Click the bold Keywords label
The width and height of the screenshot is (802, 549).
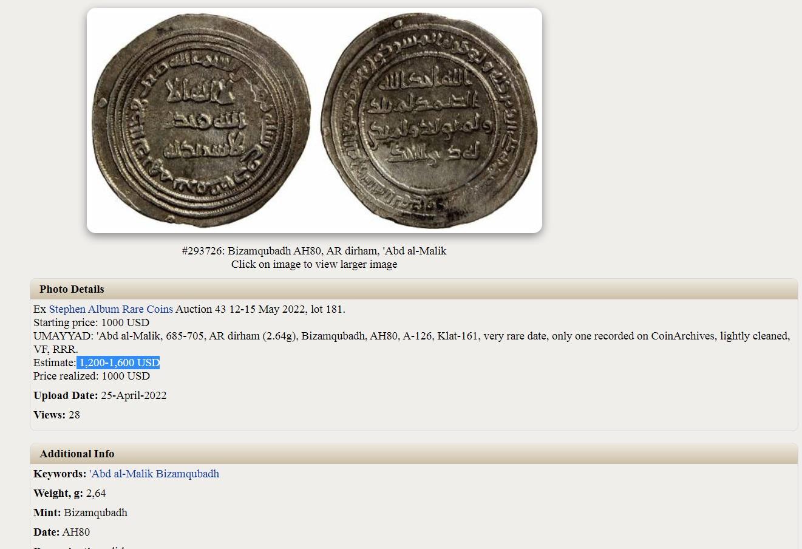[x=60, y=474]
